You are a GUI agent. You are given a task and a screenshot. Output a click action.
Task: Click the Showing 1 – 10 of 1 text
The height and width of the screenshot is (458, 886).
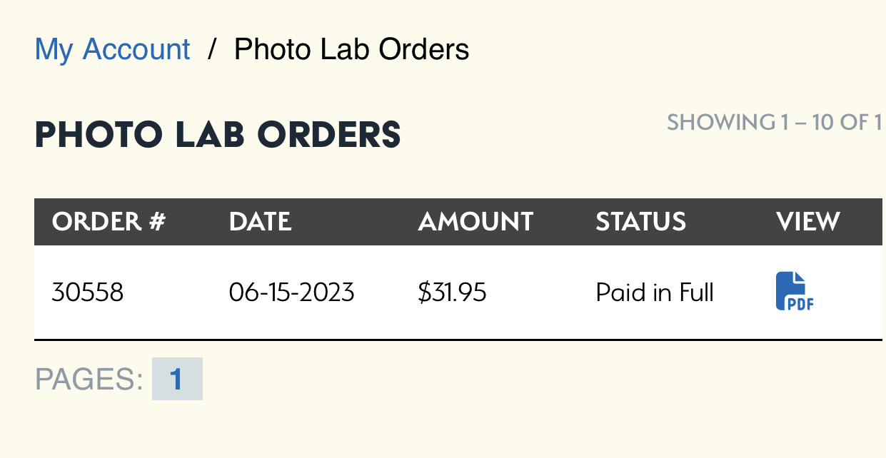click(774, 123)
